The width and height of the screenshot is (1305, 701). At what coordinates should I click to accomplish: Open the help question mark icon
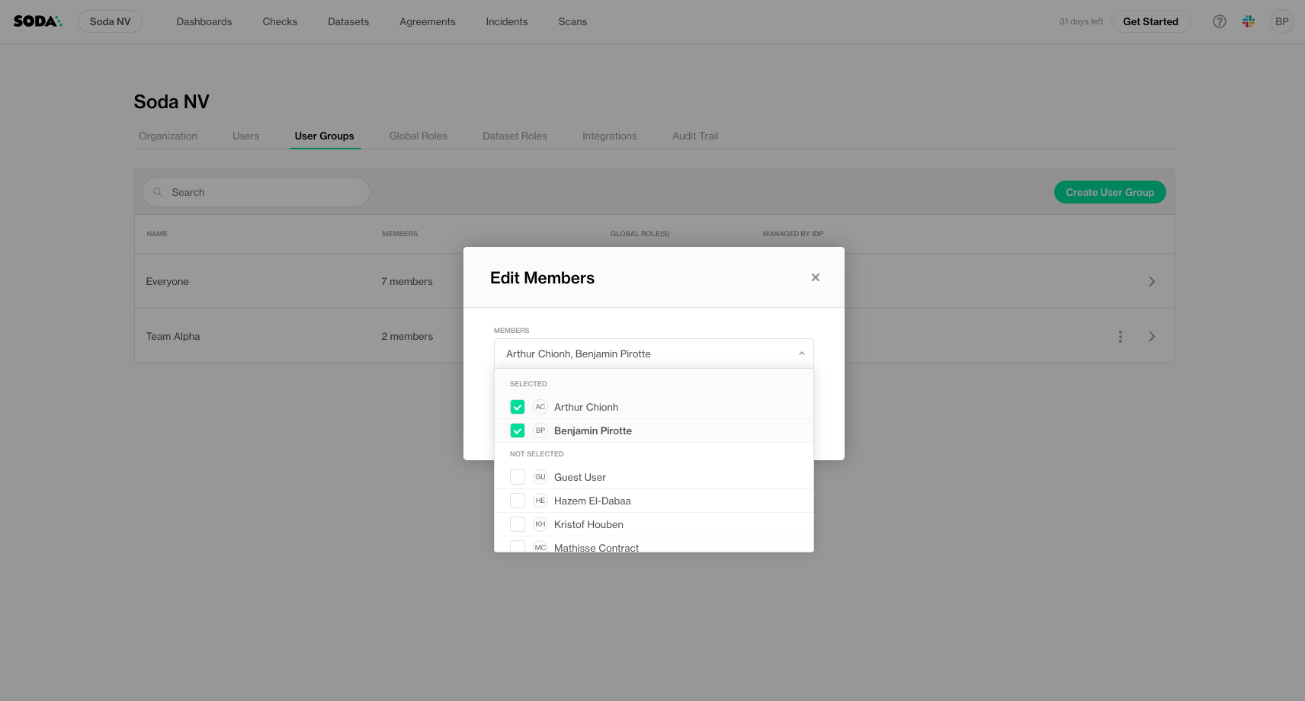click(1220, 21)
